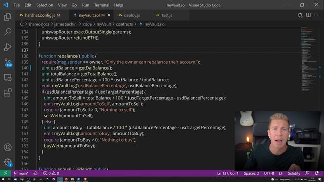Image resolution: width=324 pixels, height=182 pixels.
Task: Open the Explorer view in activity bar
Action: (x=8, y=17)
